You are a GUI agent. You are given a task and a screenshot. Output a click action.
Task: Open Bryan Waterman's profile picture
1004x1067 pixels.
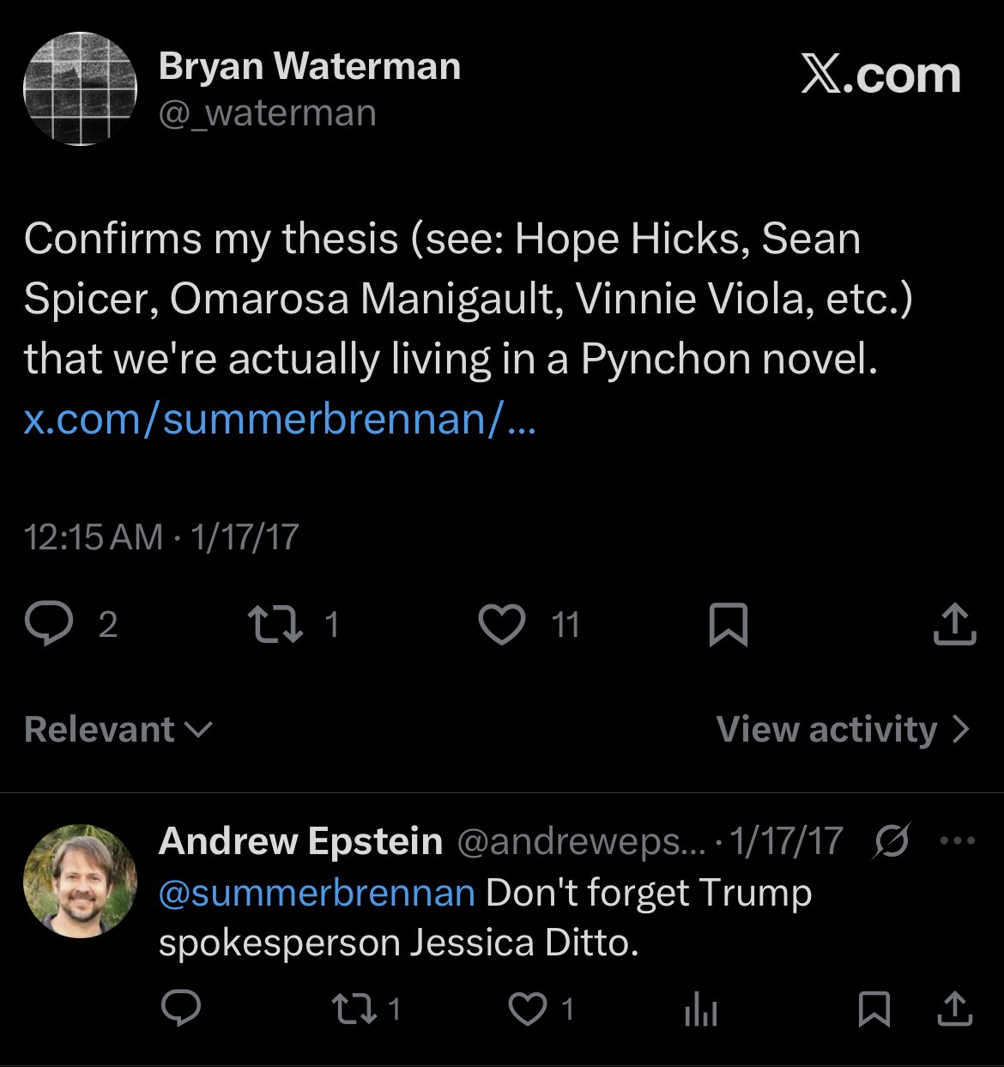[x=80, y=88]
